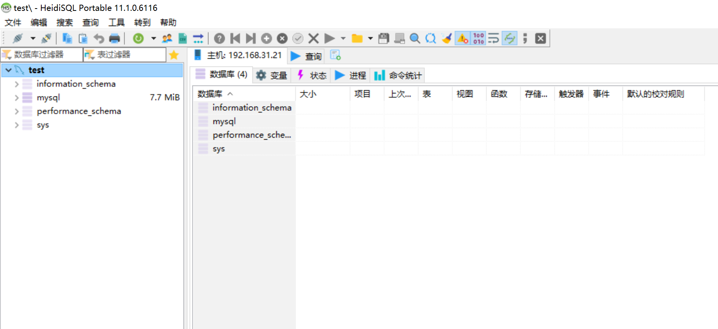This screenshot has width=718, height=329.
Task: Sort by the 大小 column header
Action: tap(323, 94)
